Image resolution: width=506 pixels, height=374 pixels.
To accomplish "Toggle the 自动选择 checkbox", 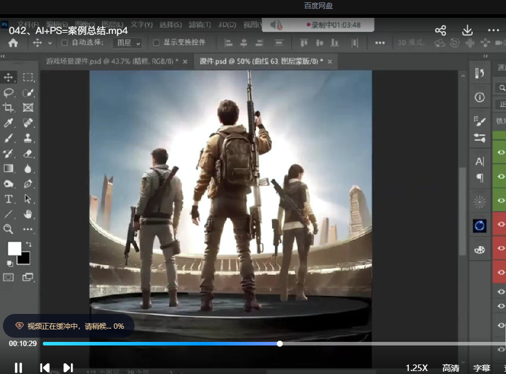I will point(64,43).
